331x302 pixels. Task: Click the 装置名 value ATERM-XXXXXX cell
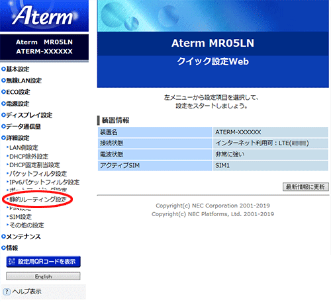pos(271,132)
